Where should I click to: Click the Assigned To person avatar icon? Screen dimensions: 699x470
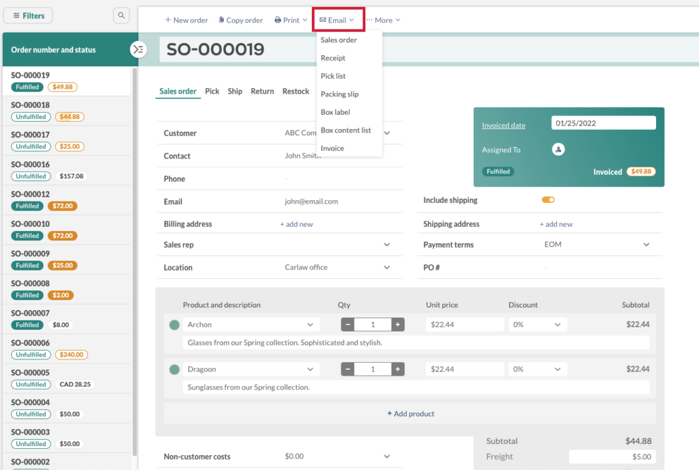pyautogui.click(x=558, y=149)
